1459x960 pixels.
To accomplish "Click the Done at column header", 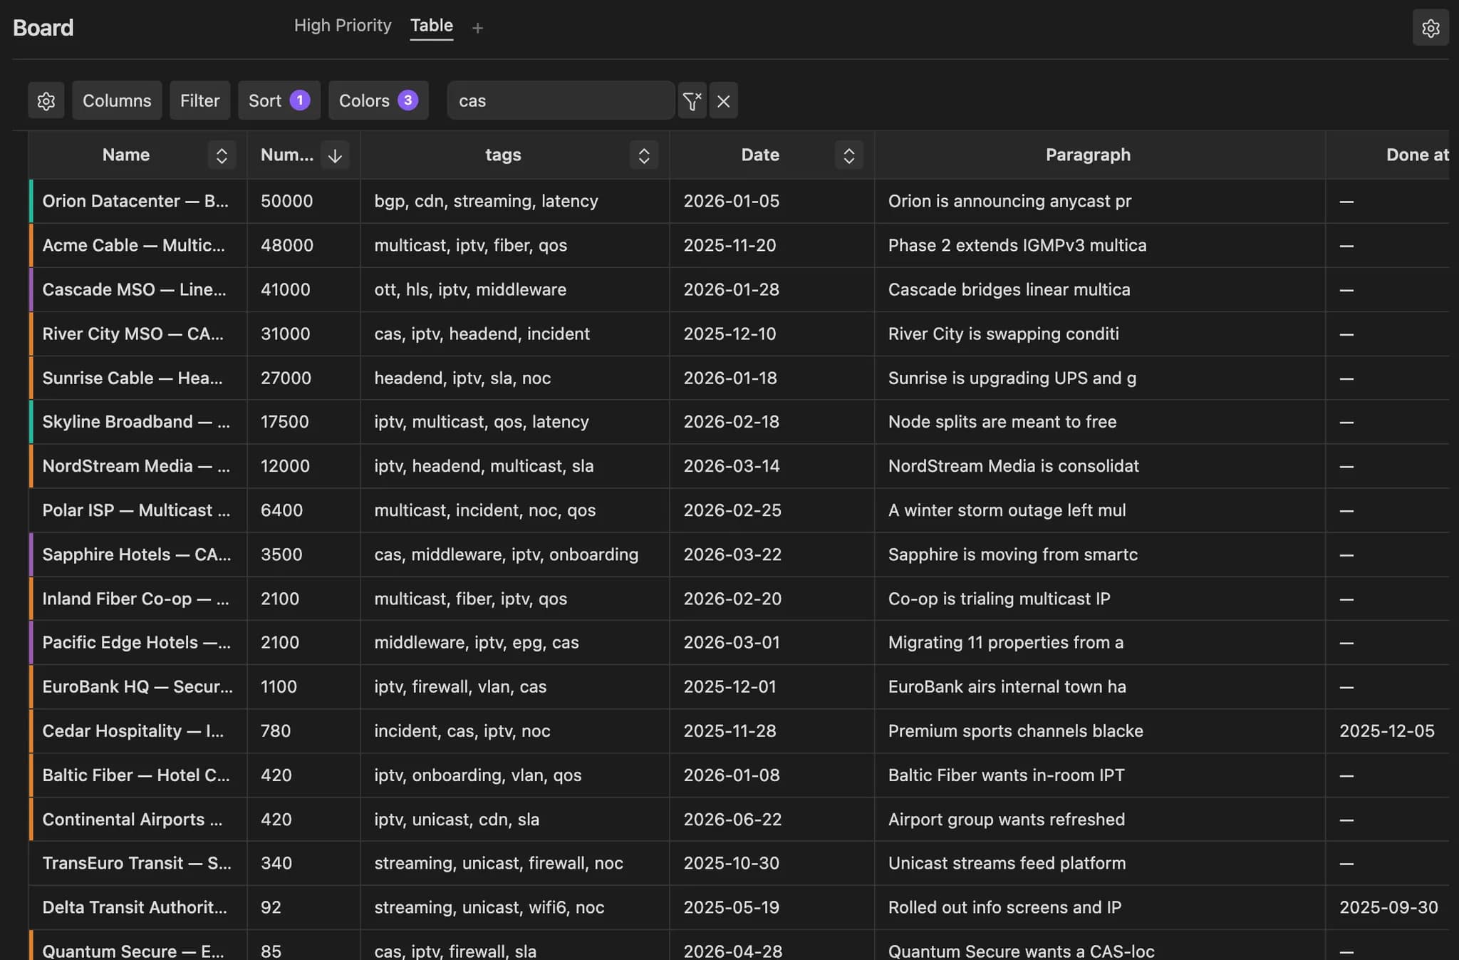I will pyautogui.click(x=1417, y=155).
